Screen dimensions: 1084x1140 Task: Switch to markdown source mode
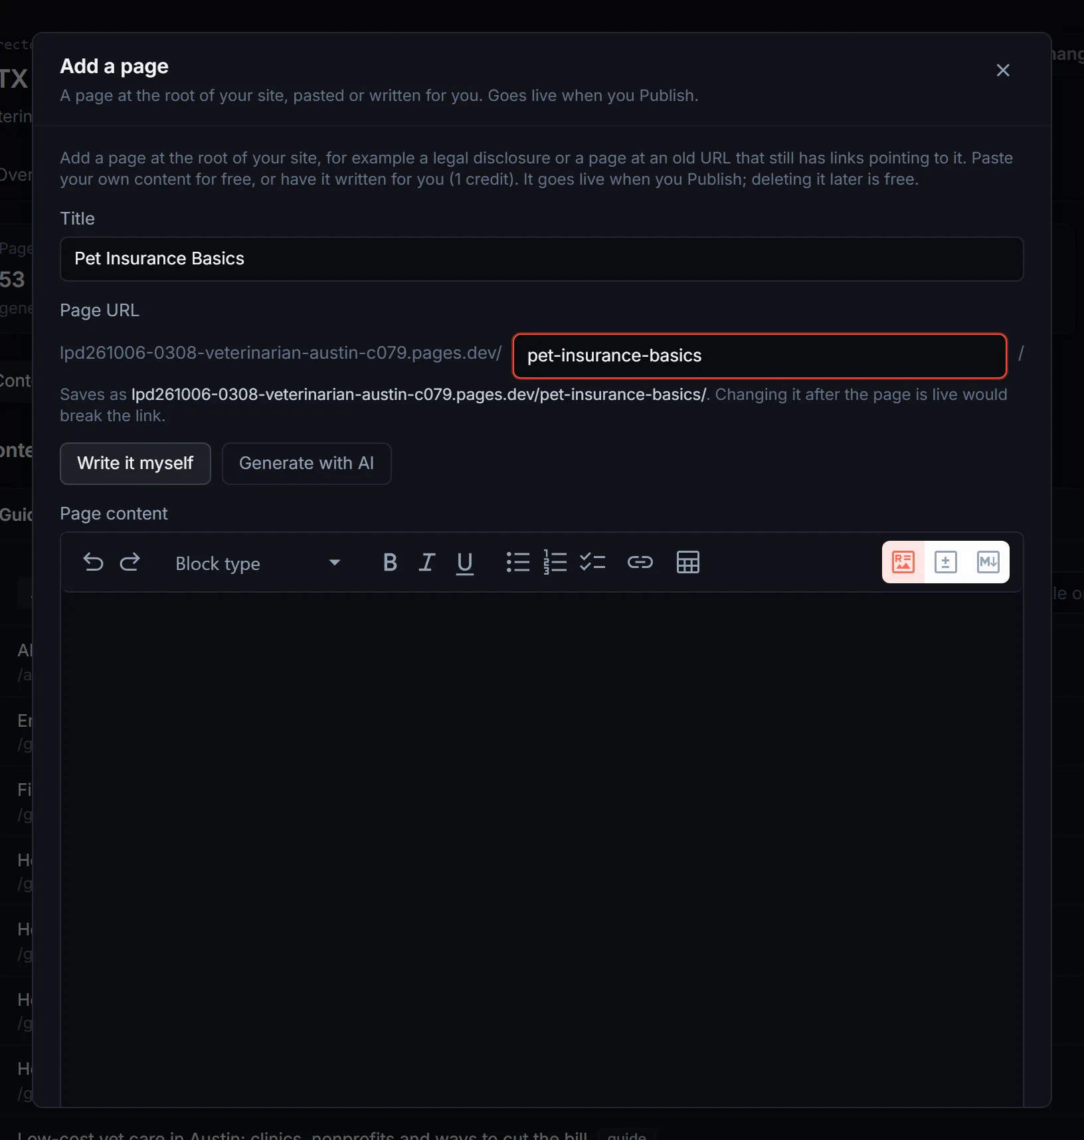coord(988,562)
